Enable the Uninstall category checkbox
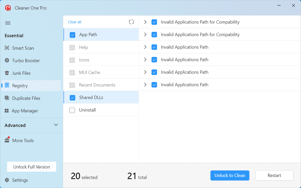Screen dimensions: 301x188 [72, 110]
